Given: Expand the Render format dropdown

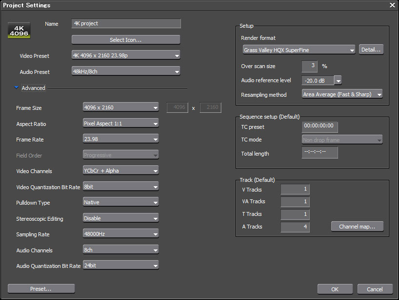Looking at the screenshot, I should coord(299,50).
